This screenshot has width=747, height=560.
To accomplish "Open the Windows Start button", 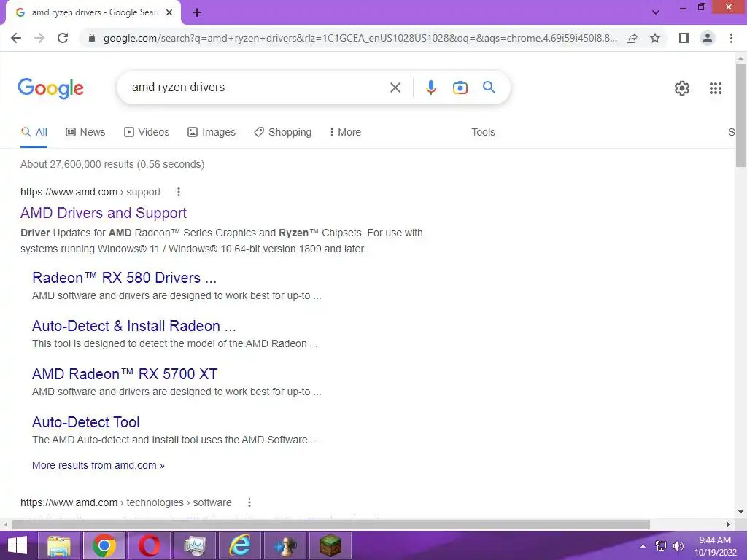I will coord(18,545).
